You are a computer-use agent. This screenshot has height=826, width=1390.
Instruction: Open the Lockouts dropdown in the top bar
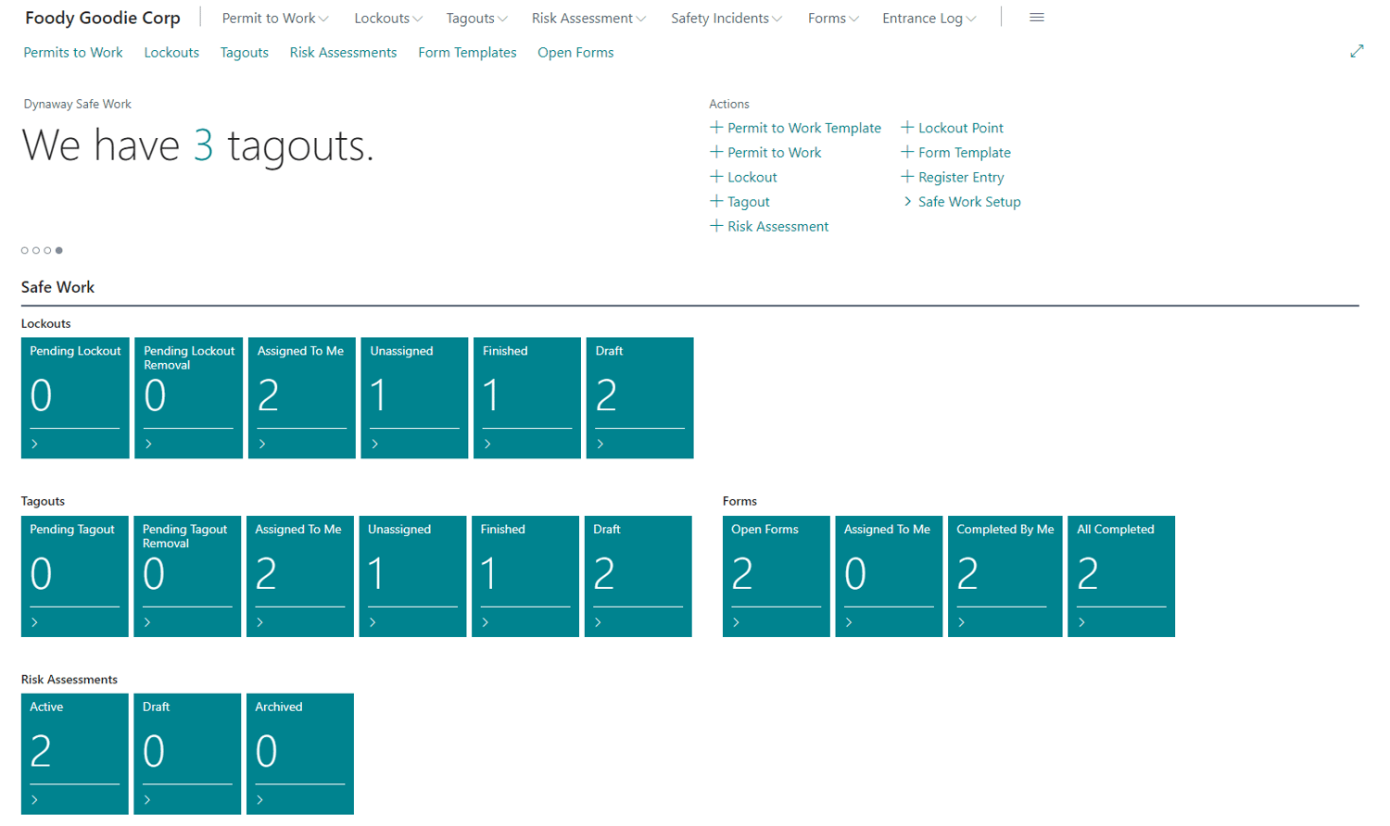click(387, 18)
